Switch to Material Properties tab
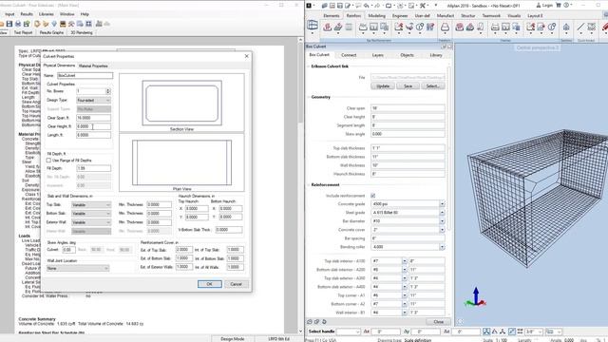This screenshot has width=608, height=342. pos(93,66)
